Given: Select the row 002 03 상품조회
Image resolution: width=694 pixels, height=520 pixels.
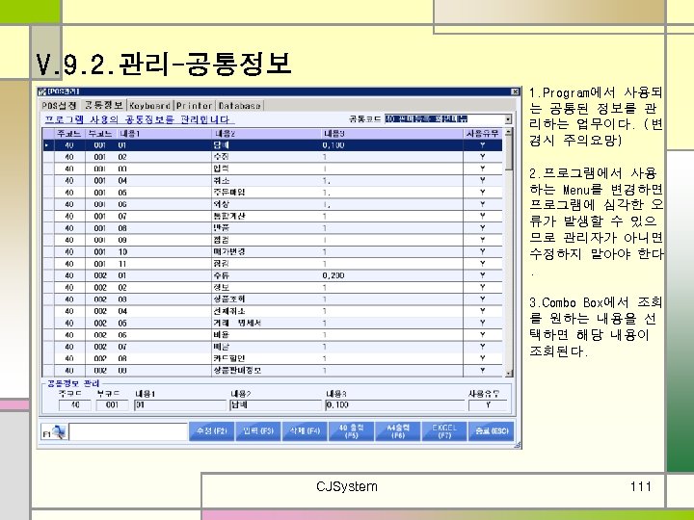Looking at the screenshot, I should [273, 299].
